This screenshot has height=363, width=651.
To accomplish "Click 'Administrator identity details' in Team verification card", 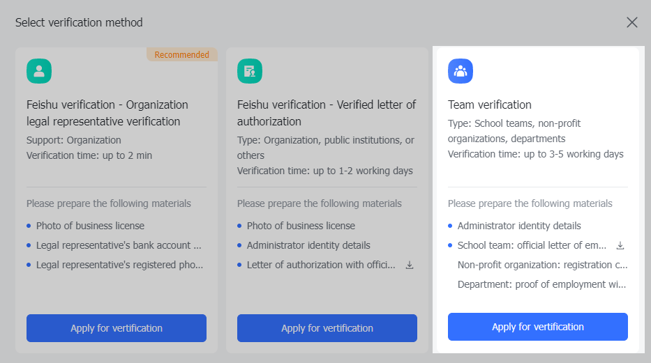I will [519, 226].
